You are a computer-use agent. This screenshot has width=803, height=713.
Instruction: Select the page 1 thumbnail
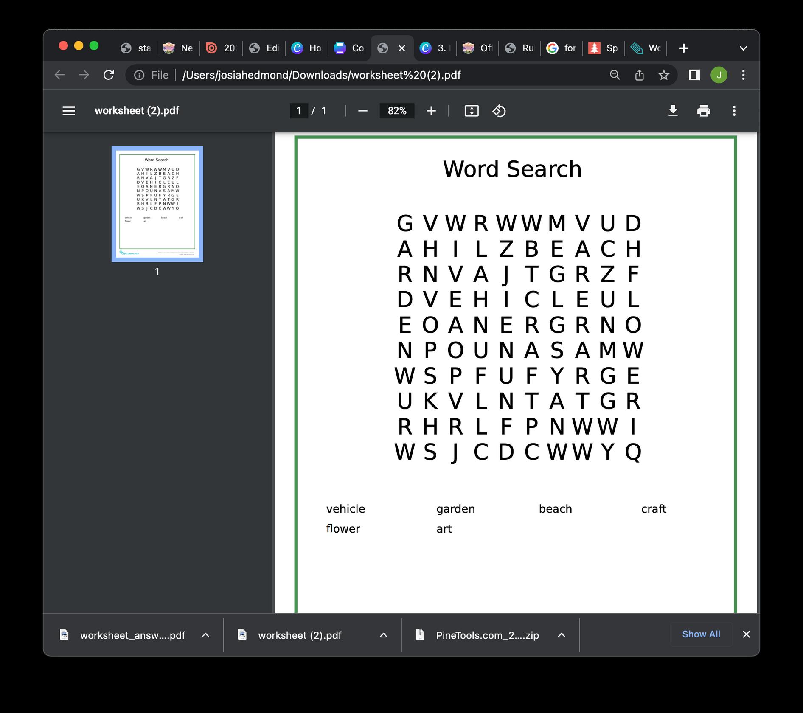[157, 204]
